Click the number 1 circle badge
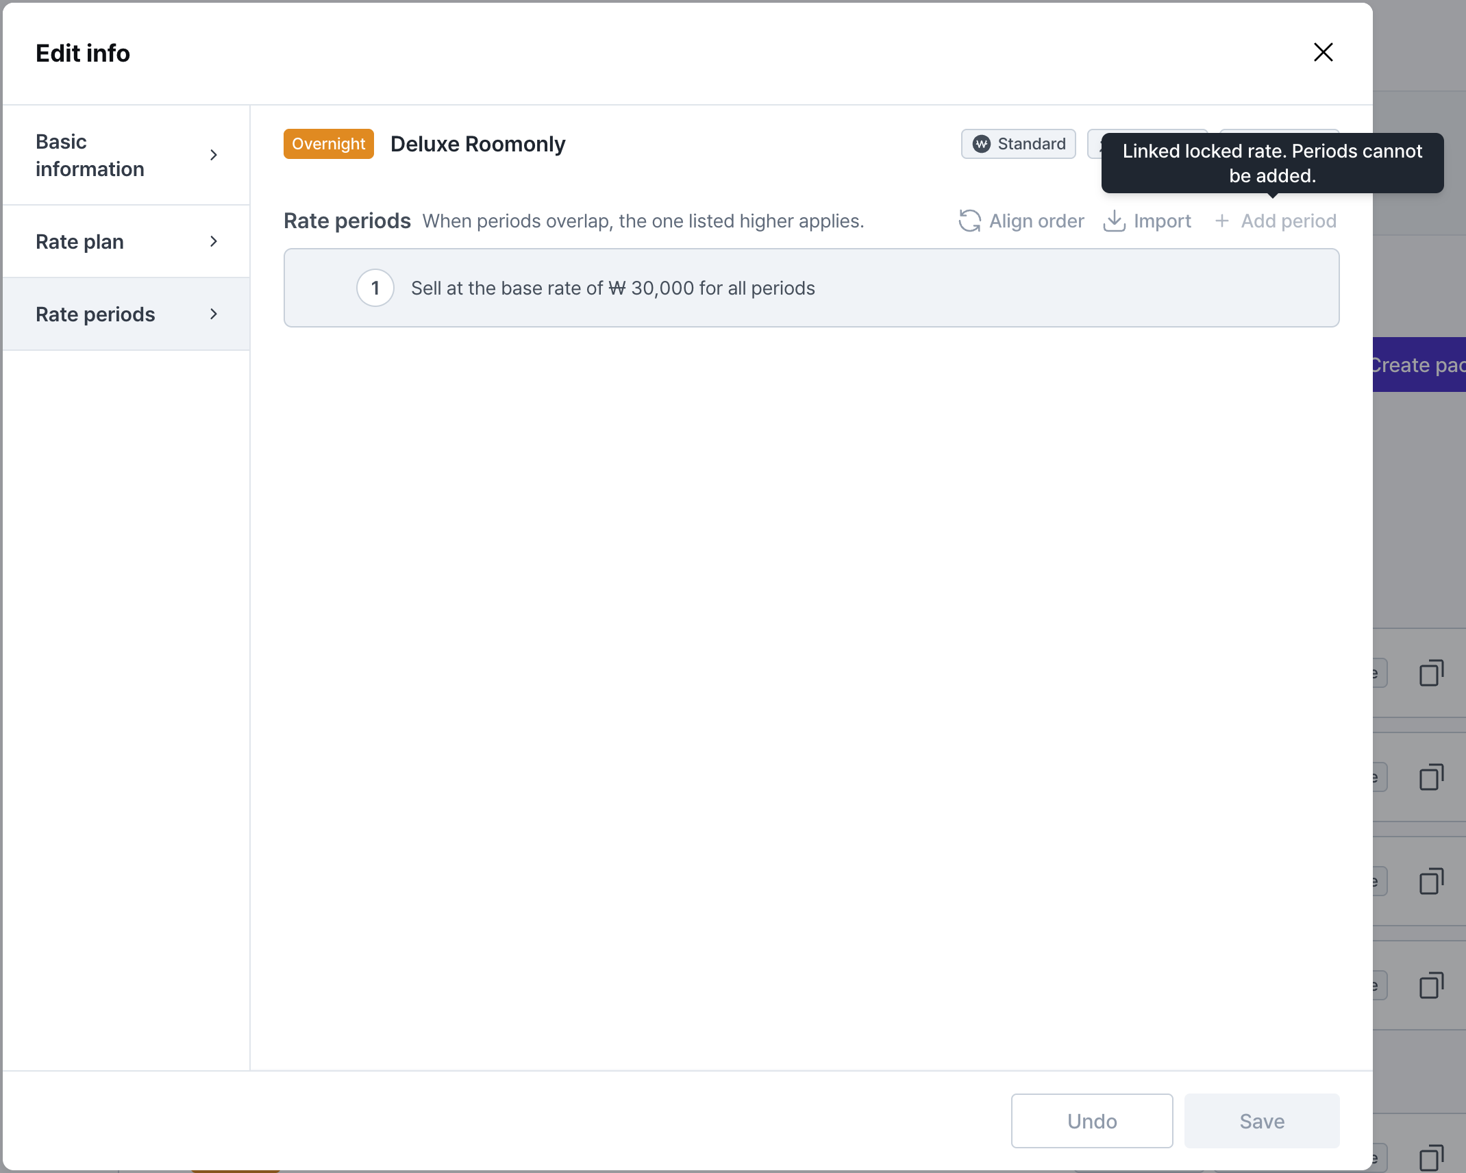 [x=375, y=288]
